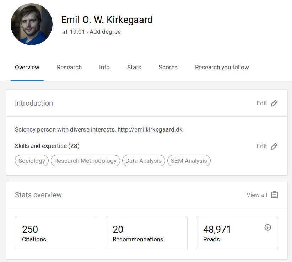Open the Research tab
This screenshot has height=262, width=292.
tap(69, 67)
